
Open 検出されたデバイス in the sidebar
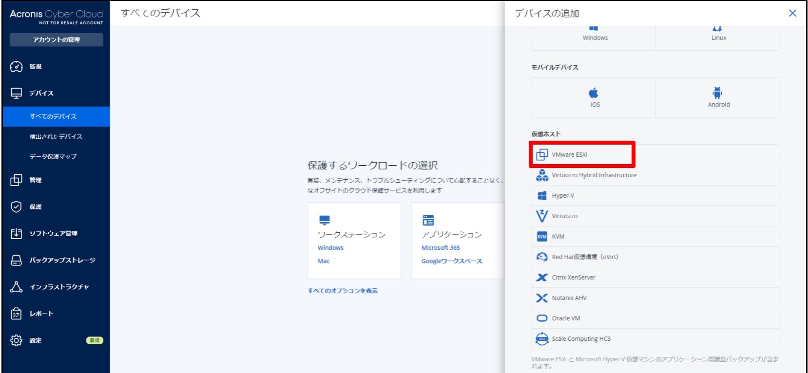(x=56, y=137)
